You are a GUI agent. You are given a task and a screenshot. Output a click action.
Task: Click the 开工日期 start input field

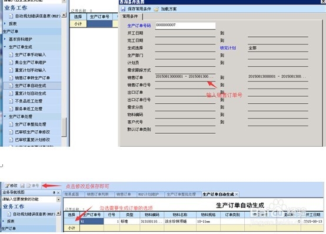(185, 33)
